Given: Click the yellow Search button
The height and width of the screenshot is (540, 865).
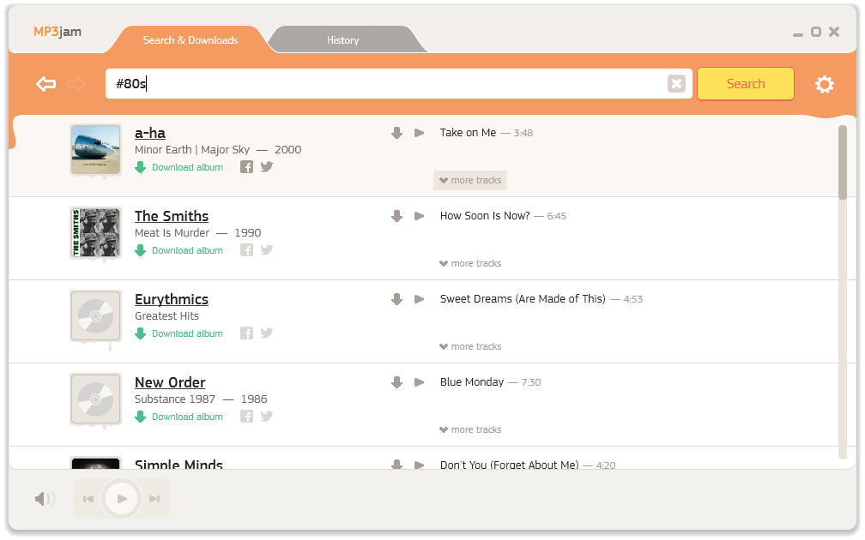Looking at the screenshot, I should click(745, 84).
